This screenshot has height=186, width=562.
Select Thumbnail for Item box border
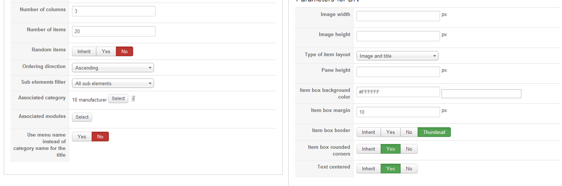pyautogui.click(x=434, y=132)
